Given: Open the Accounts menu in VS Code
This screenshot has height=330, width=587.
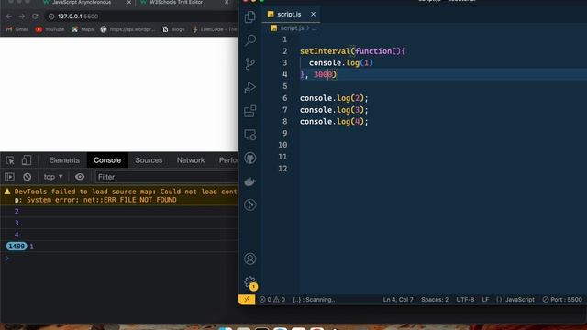Looking at the screenshot, I should pos(249,258).
